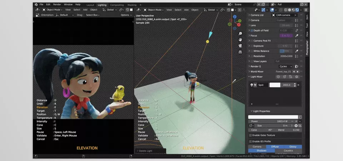This screenshot has width=343, height=161.
Task: Open the Lens presets list icon
Action: click(x=297, y=25)
